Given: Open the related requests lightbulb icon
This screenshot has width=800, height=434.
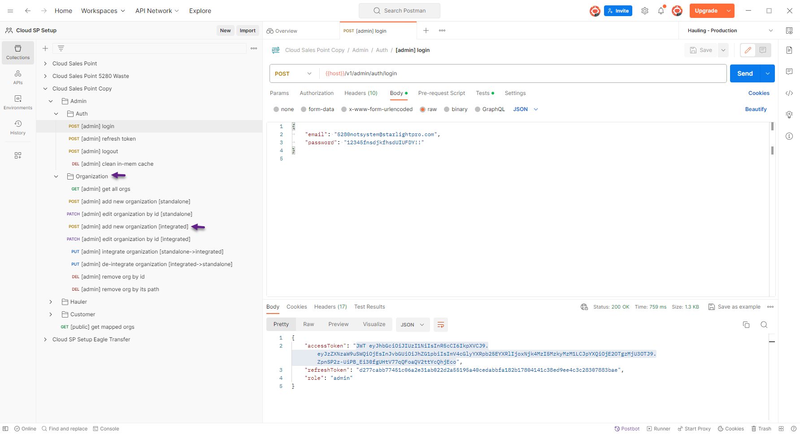Looking at the screenshot, I should click(789, 115).
